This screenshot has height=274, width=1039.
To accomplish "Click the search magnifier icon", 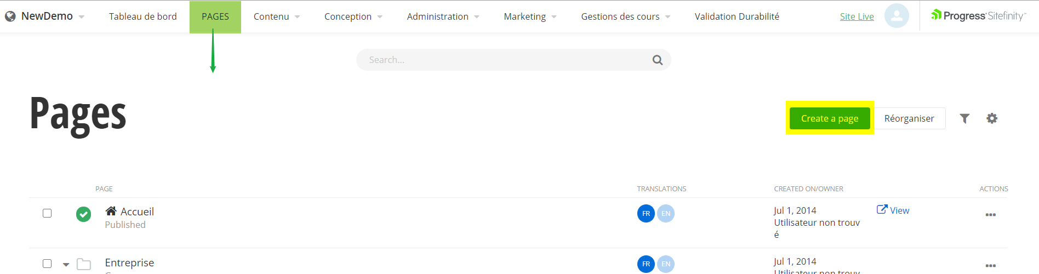I will [657, 60].
